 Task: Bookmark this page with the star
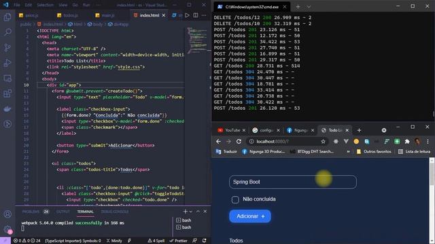tap(324, 142)
